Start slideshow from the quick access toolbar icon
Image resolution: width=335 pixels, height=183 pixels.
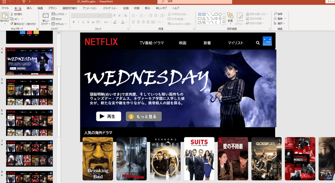[24, 1]
